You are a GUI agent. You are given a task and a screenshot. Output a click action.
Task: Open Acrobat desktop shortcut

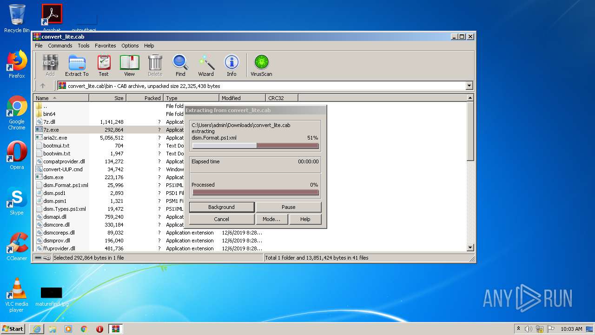pos(52,18)
